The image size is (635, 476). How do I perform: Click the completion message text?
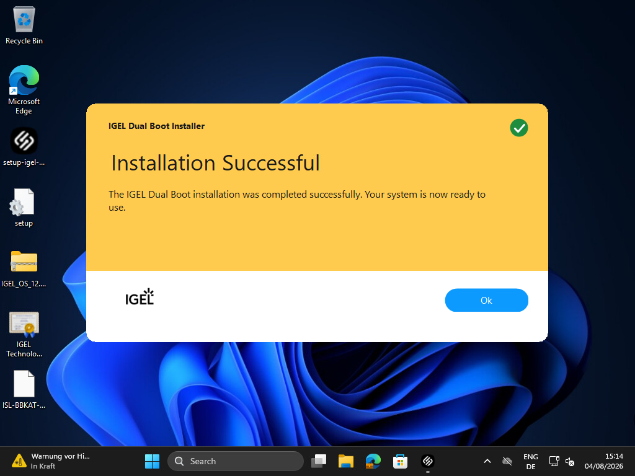297,201
